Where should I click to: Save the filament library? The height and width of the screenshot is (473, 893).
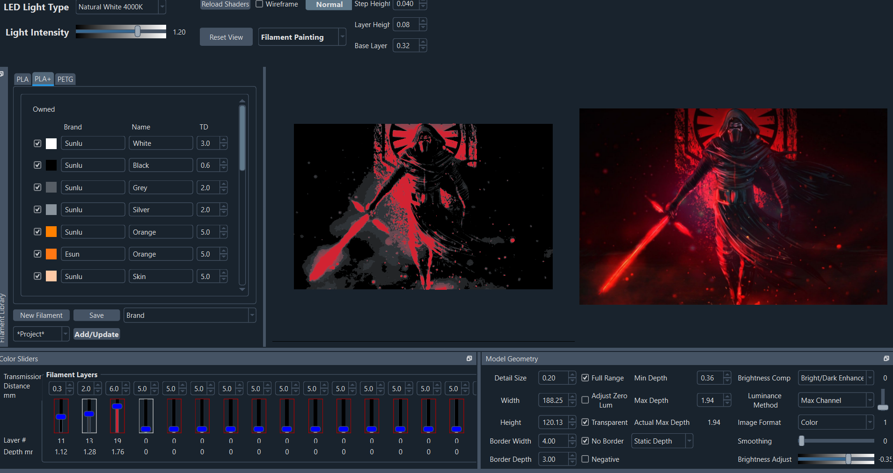[x=96, y=315]
